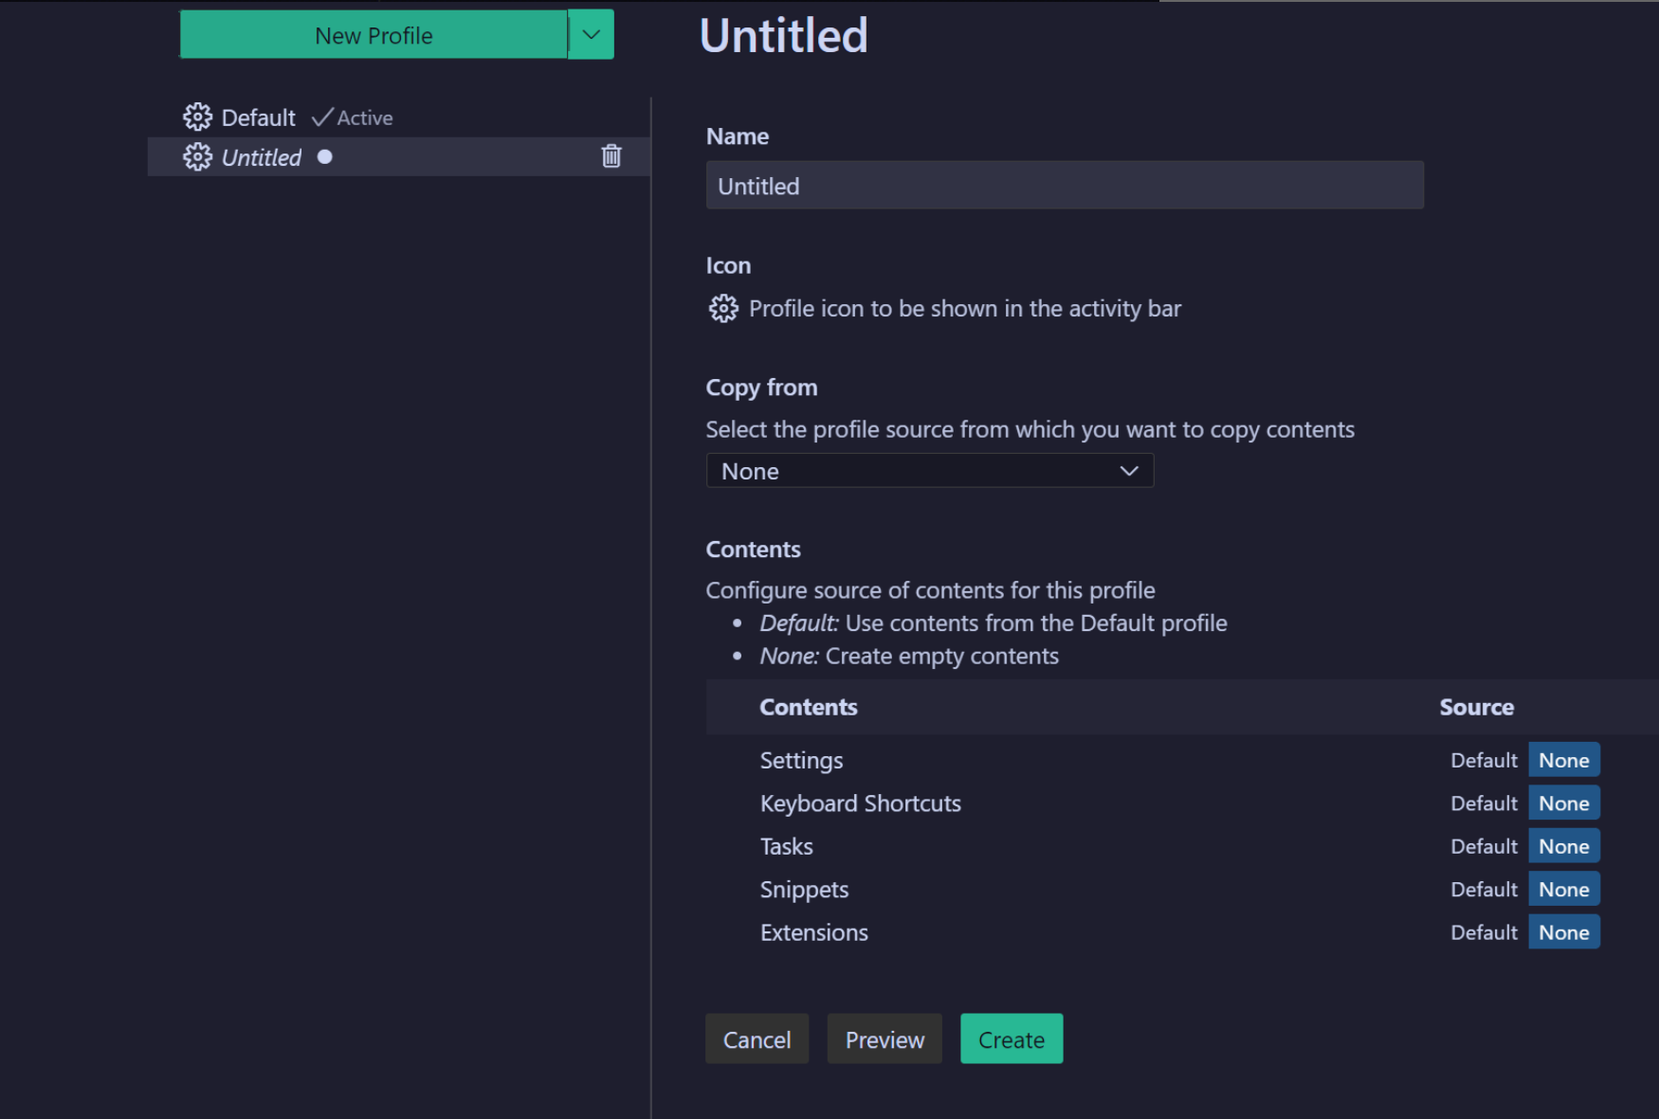
Task: Click the Name input field
Action: (1064, 186)
